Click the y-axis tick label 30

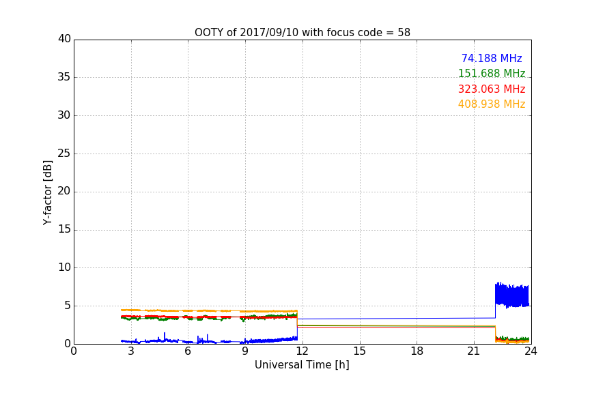[64, 115]
